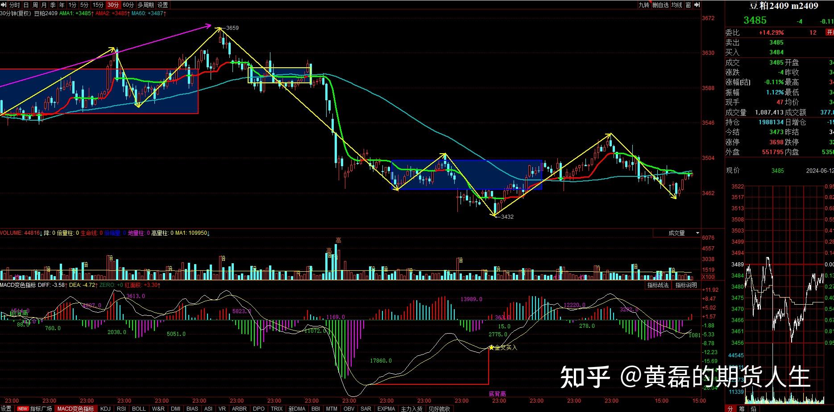
Task: Click the 窗 window icon in top toolbar
Action: pyautogui.click(x=688, y=5)
